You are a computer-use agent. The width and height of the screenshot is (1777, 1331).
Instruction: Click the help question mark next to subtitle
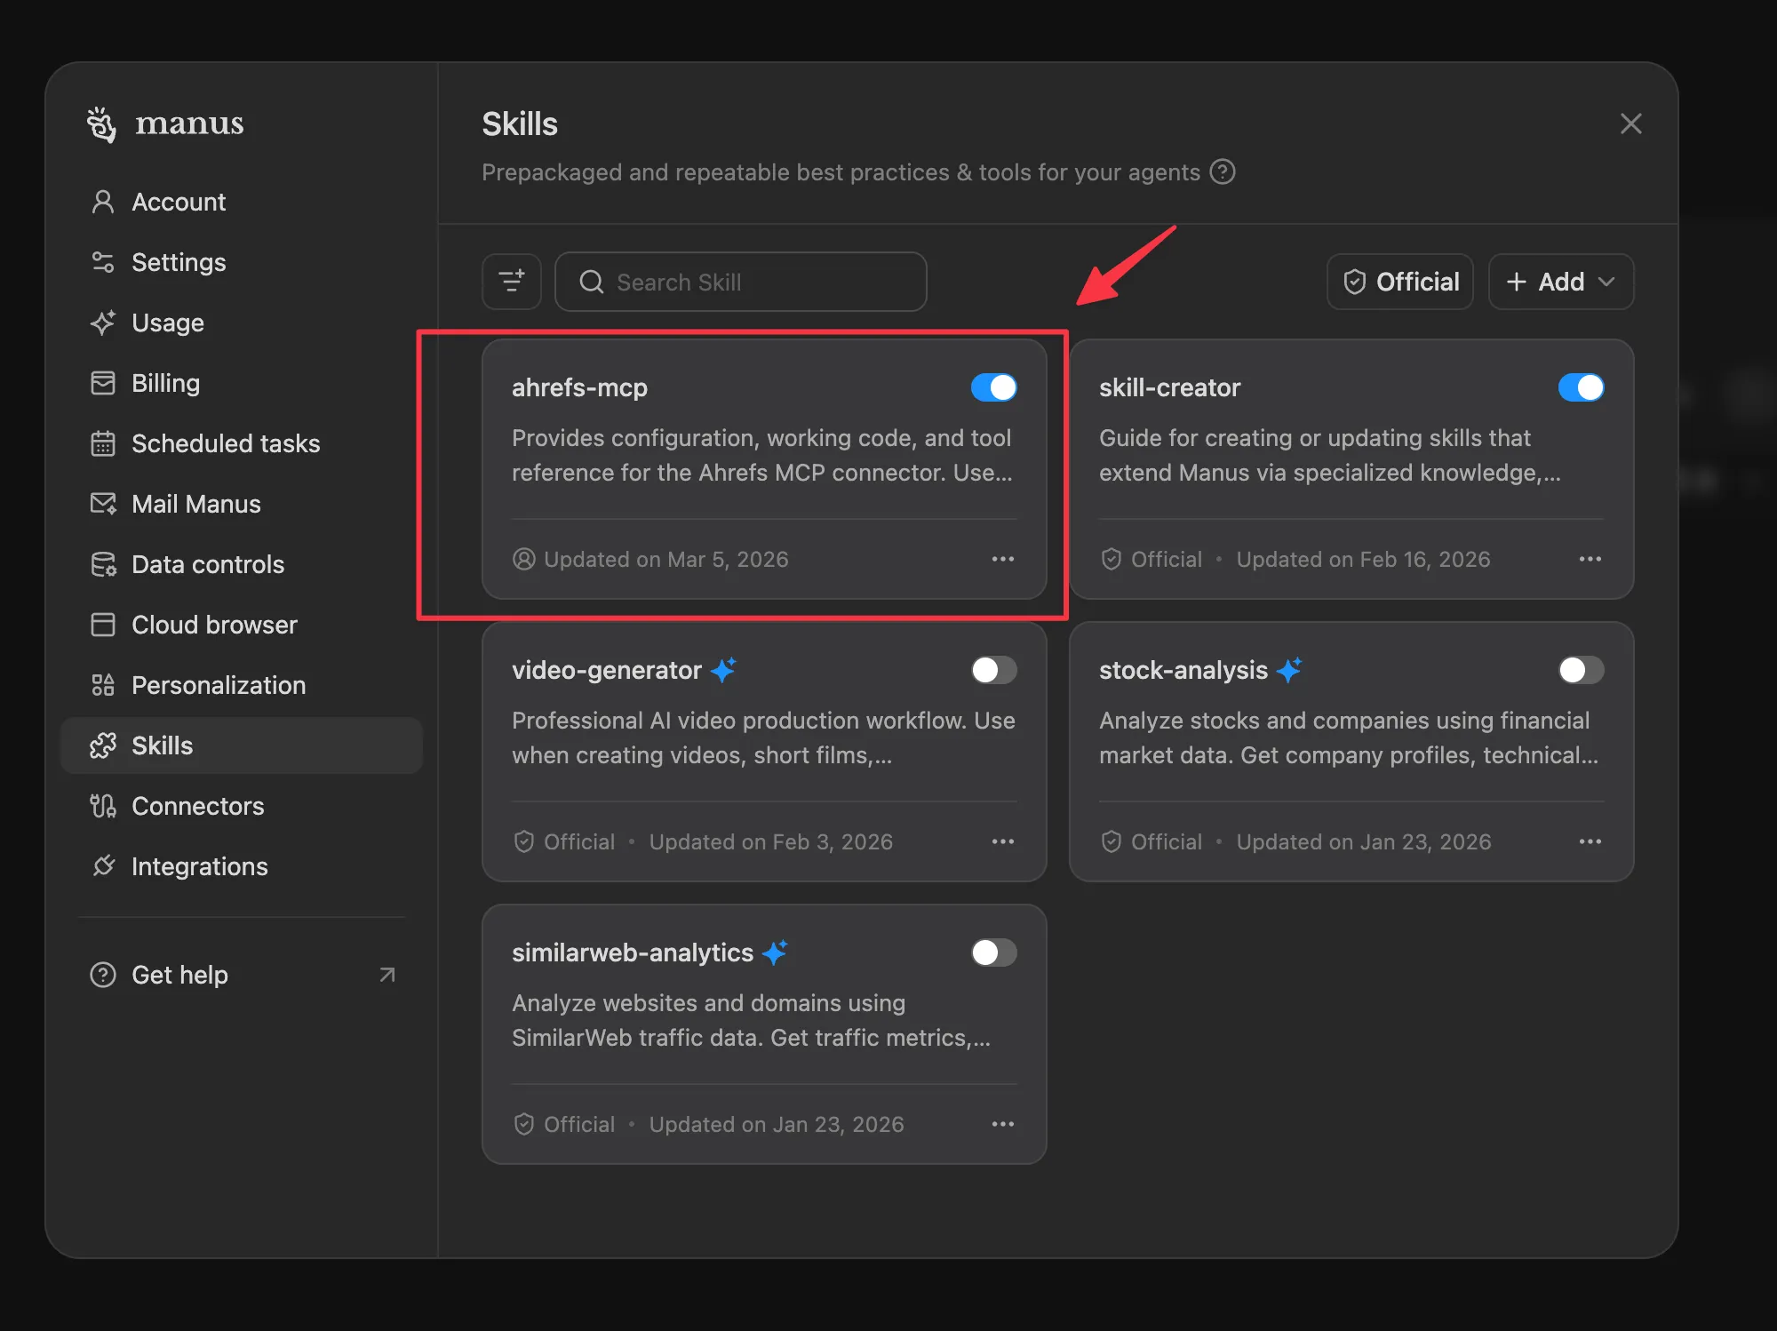1223,171
